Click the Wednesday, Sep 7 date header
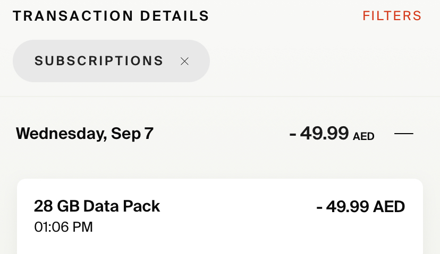440x254 pixels. (x=84, y=134)
